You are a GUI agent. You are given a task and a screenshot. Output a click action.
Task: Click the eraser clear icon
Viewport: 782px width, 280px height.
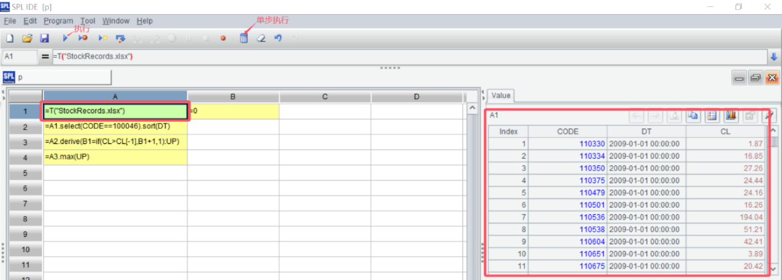[x=261, y=38]
